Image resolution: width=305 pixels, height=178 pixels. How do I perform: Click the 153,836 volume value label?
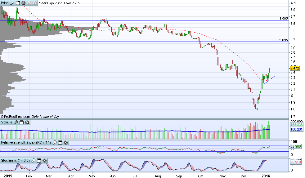point(297,125)
